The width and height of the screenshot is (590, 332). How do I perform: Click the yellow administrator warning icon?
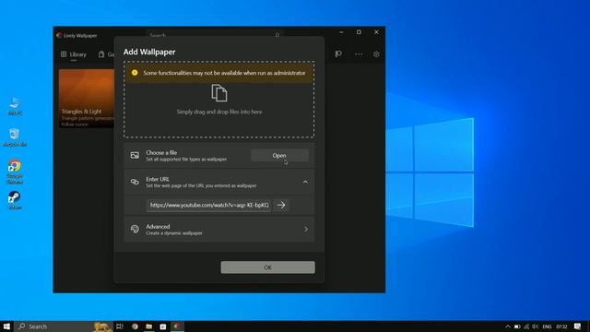(135, 73)
